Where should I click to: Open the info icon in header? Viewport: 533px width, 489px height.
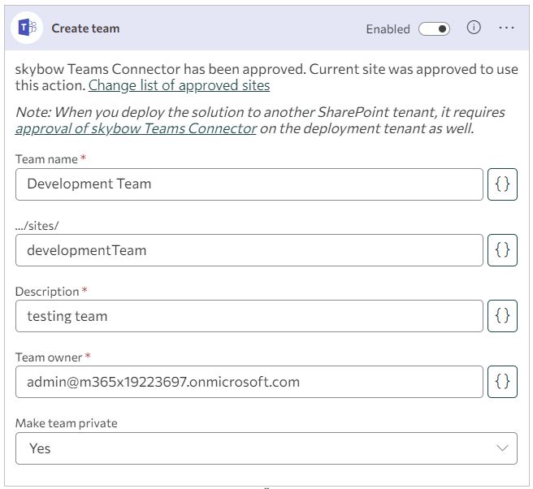coord(474,28)
